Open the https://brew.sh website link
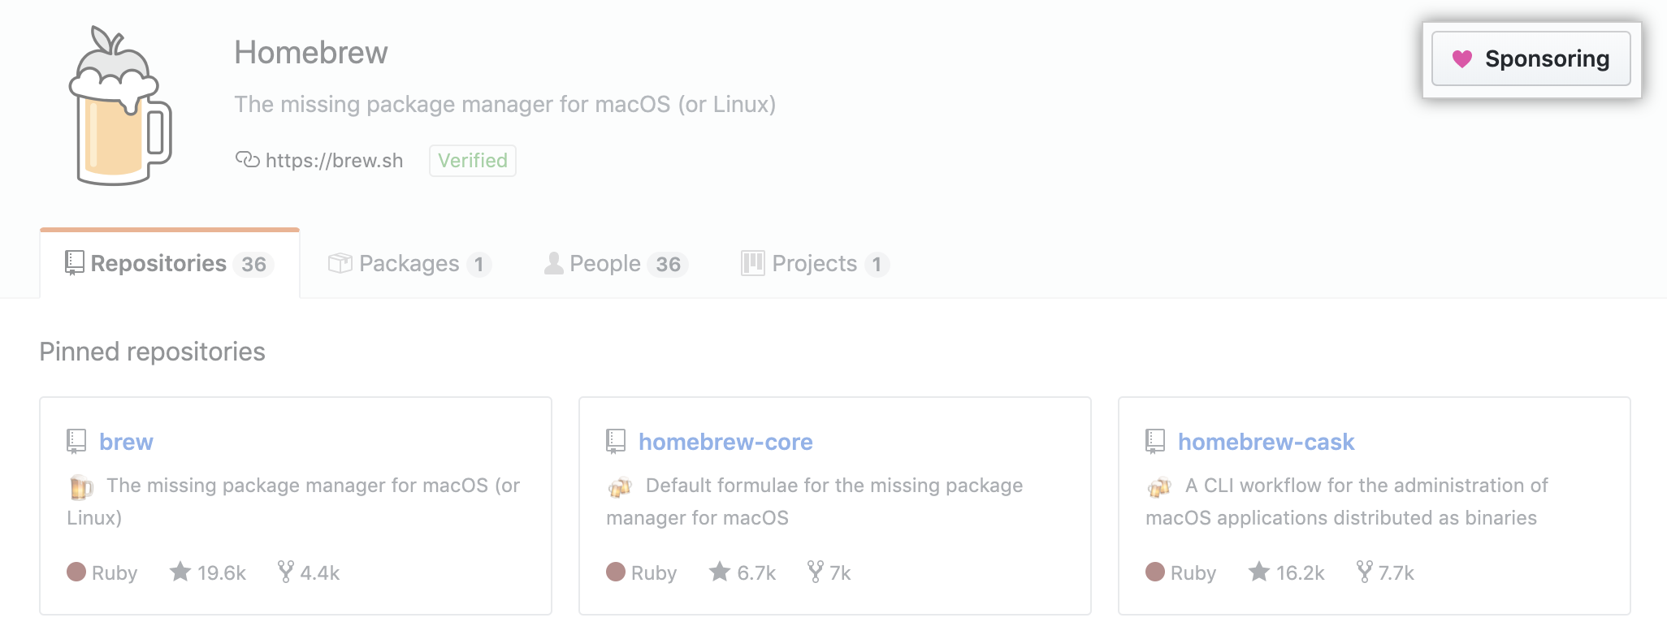The image size is (1667, 635). 334,161
